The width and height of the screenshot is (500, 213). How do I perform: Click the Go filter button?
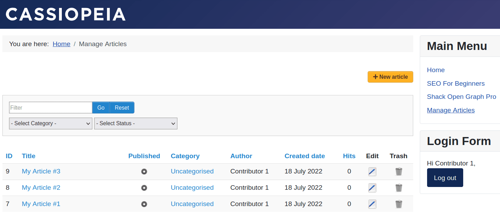(x=101, y=108)
